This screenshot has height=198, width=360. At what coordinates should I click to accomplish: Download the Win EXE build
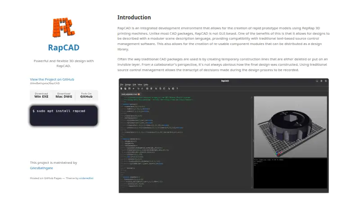point(41,95)
